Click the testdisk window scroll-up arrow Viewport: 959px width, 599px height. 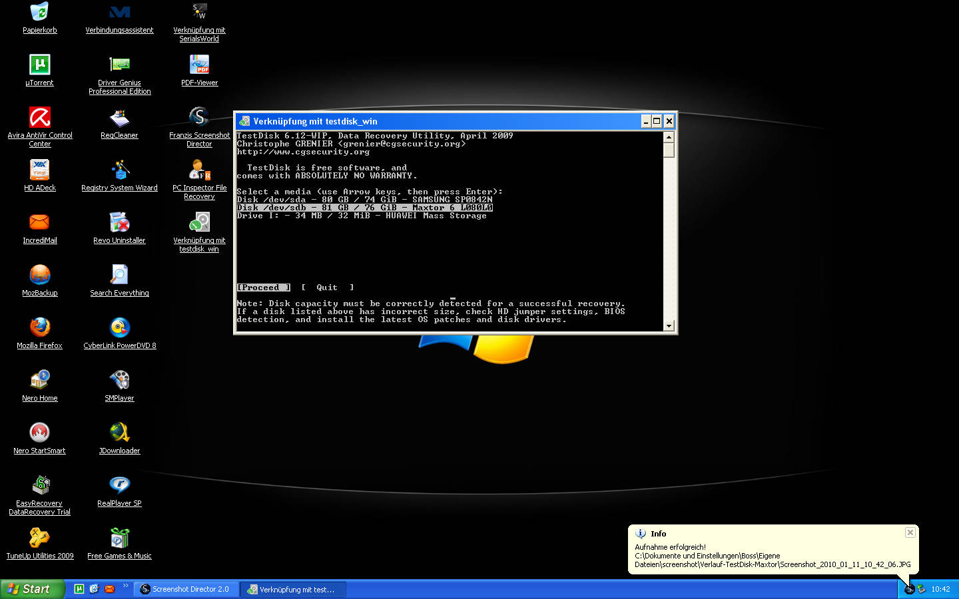(669, 136)
